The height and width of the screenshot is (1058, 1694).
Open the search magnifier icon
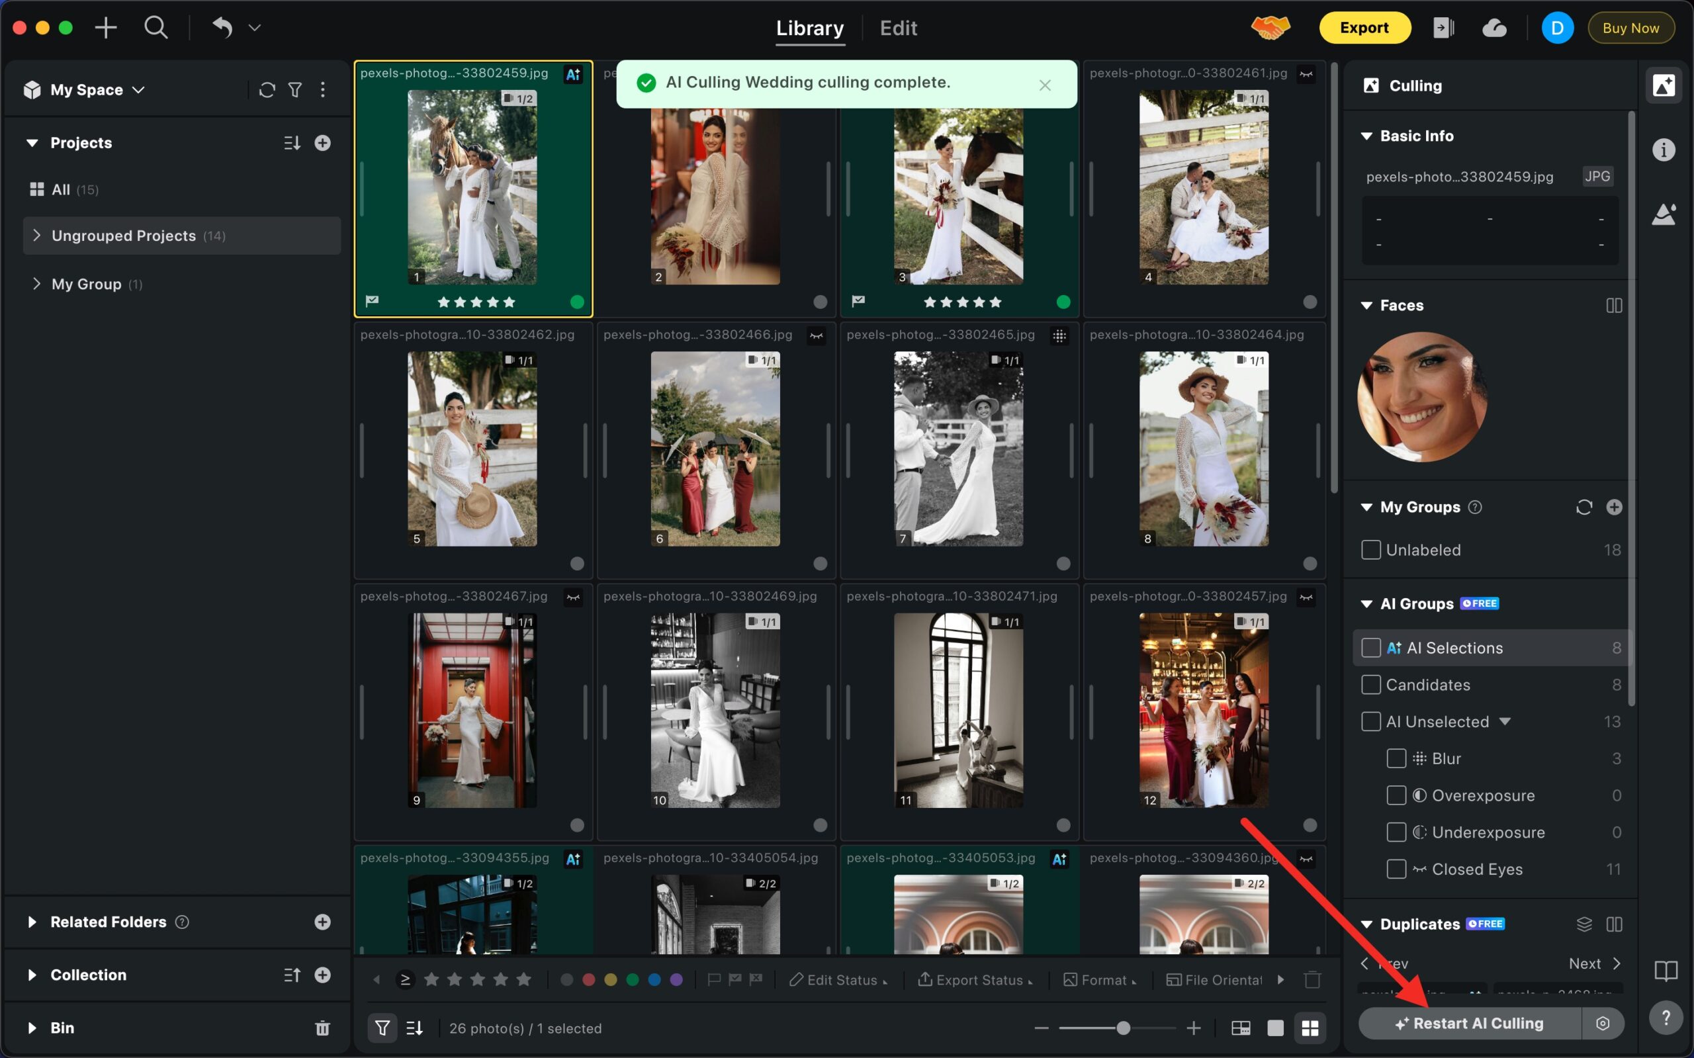click(x=156, y=28)
